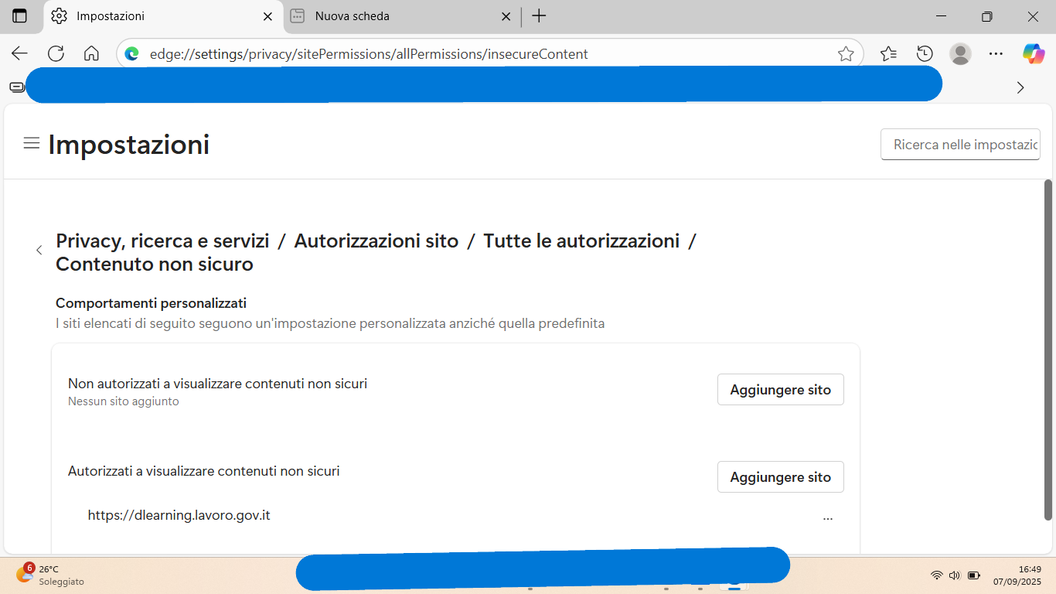Click the Comportamenti personalizzati heading
The image size is (1056, 594).
(x=151, y=303)
